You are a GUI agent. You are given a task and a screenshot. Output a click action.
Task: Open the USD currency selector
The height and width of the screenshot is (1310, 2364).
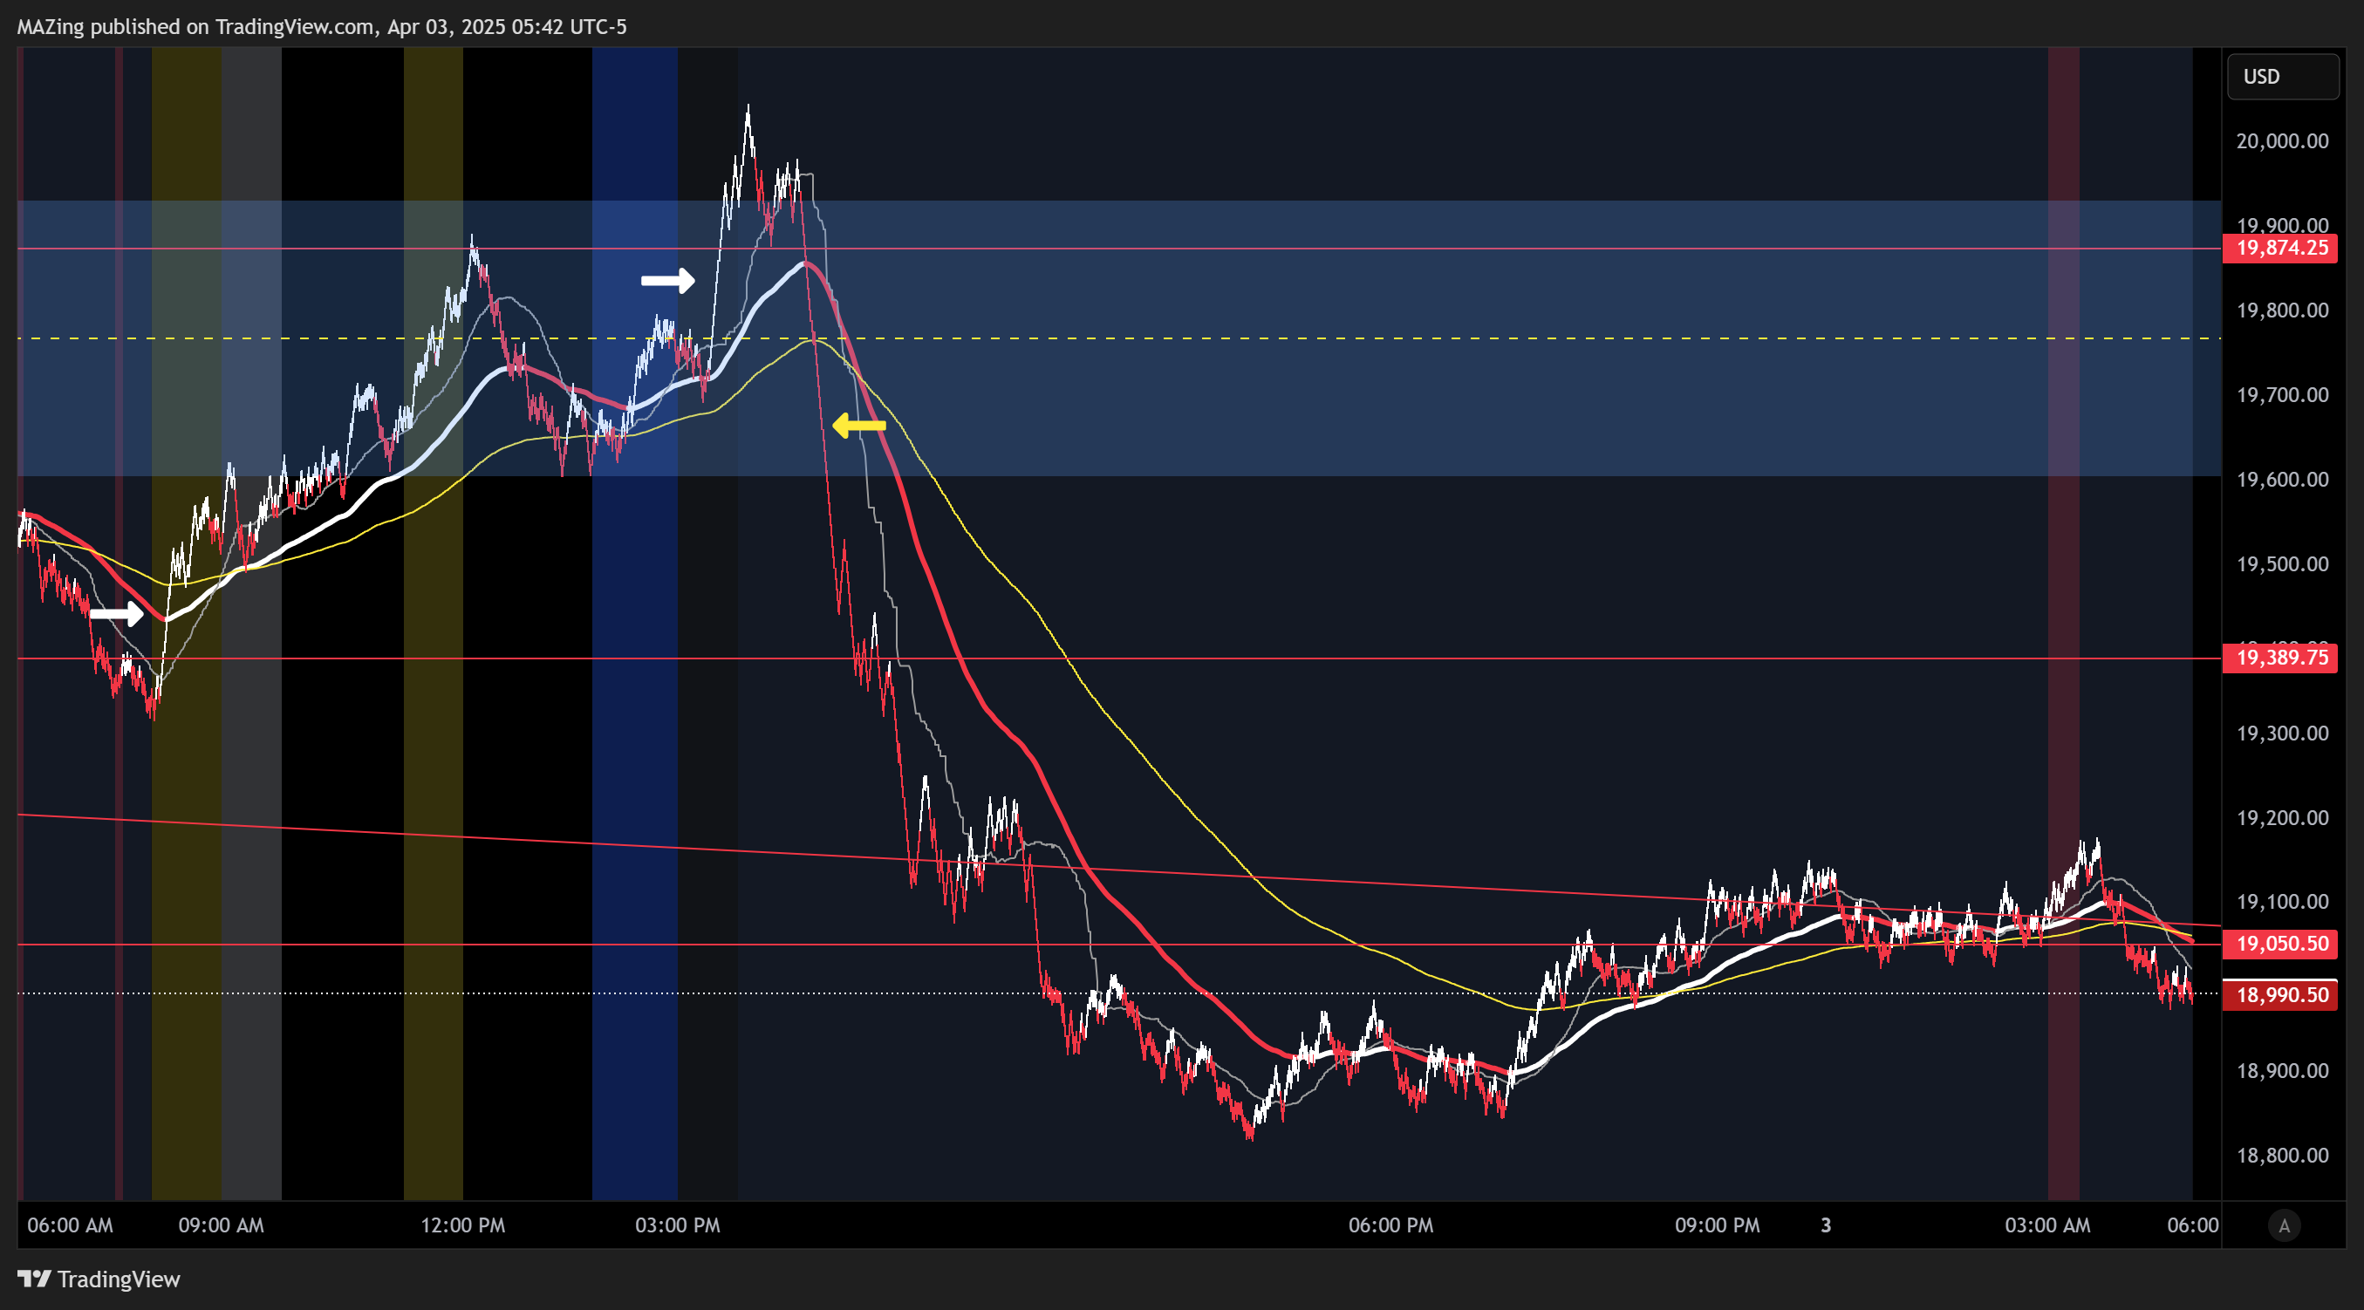(2282, 76)
